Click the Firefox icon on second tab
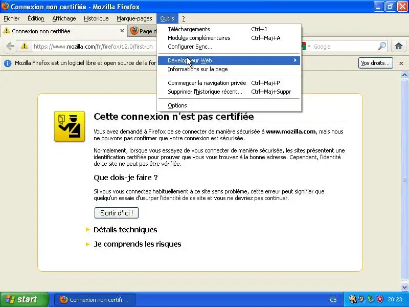This screenshot has width=409, height=307. pyautogui.click(x=134, y=31)
